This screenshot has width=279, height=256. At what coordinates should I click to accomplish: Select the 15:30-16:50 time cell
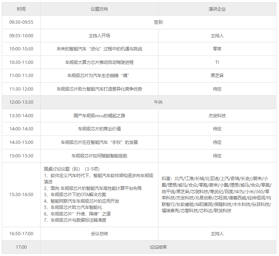(21, 195)
